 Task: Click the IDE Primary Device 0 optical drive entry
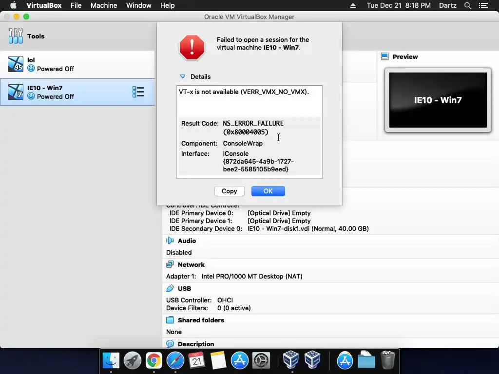(279, 213)
